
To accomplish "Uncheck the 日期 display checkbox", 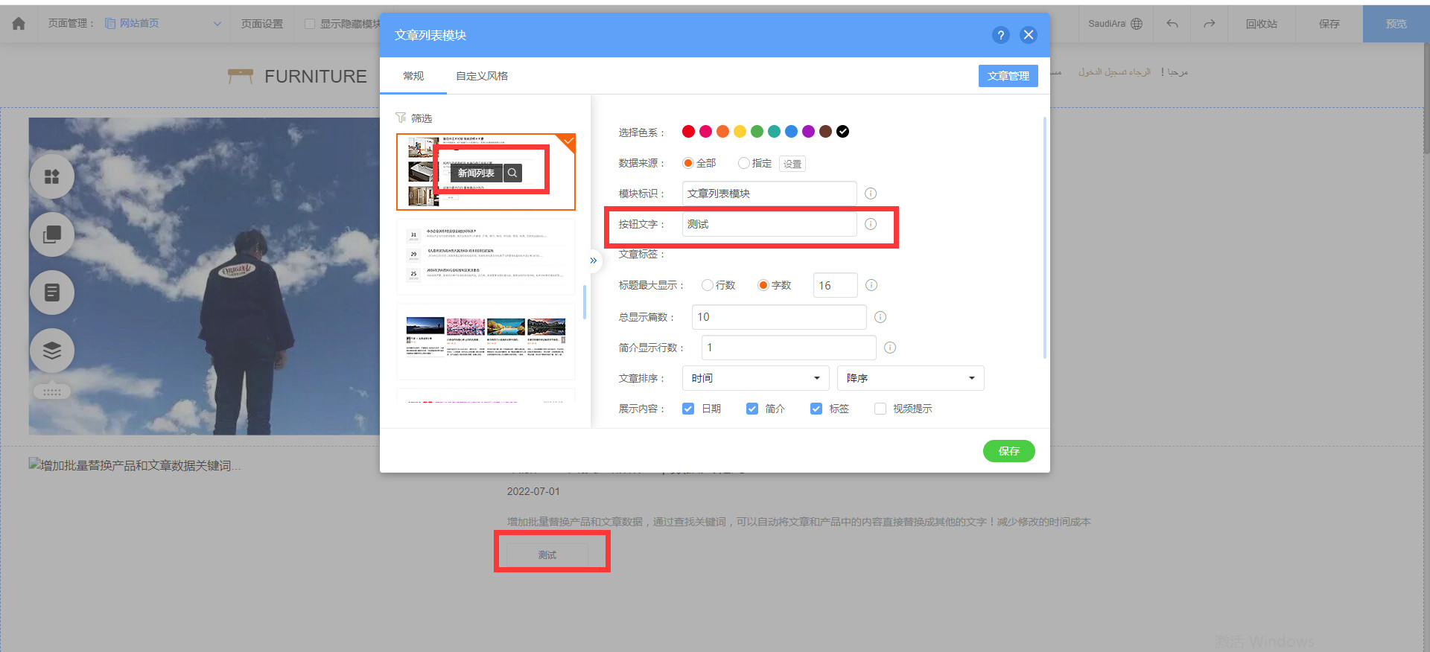I will click(x=688, y=409).
